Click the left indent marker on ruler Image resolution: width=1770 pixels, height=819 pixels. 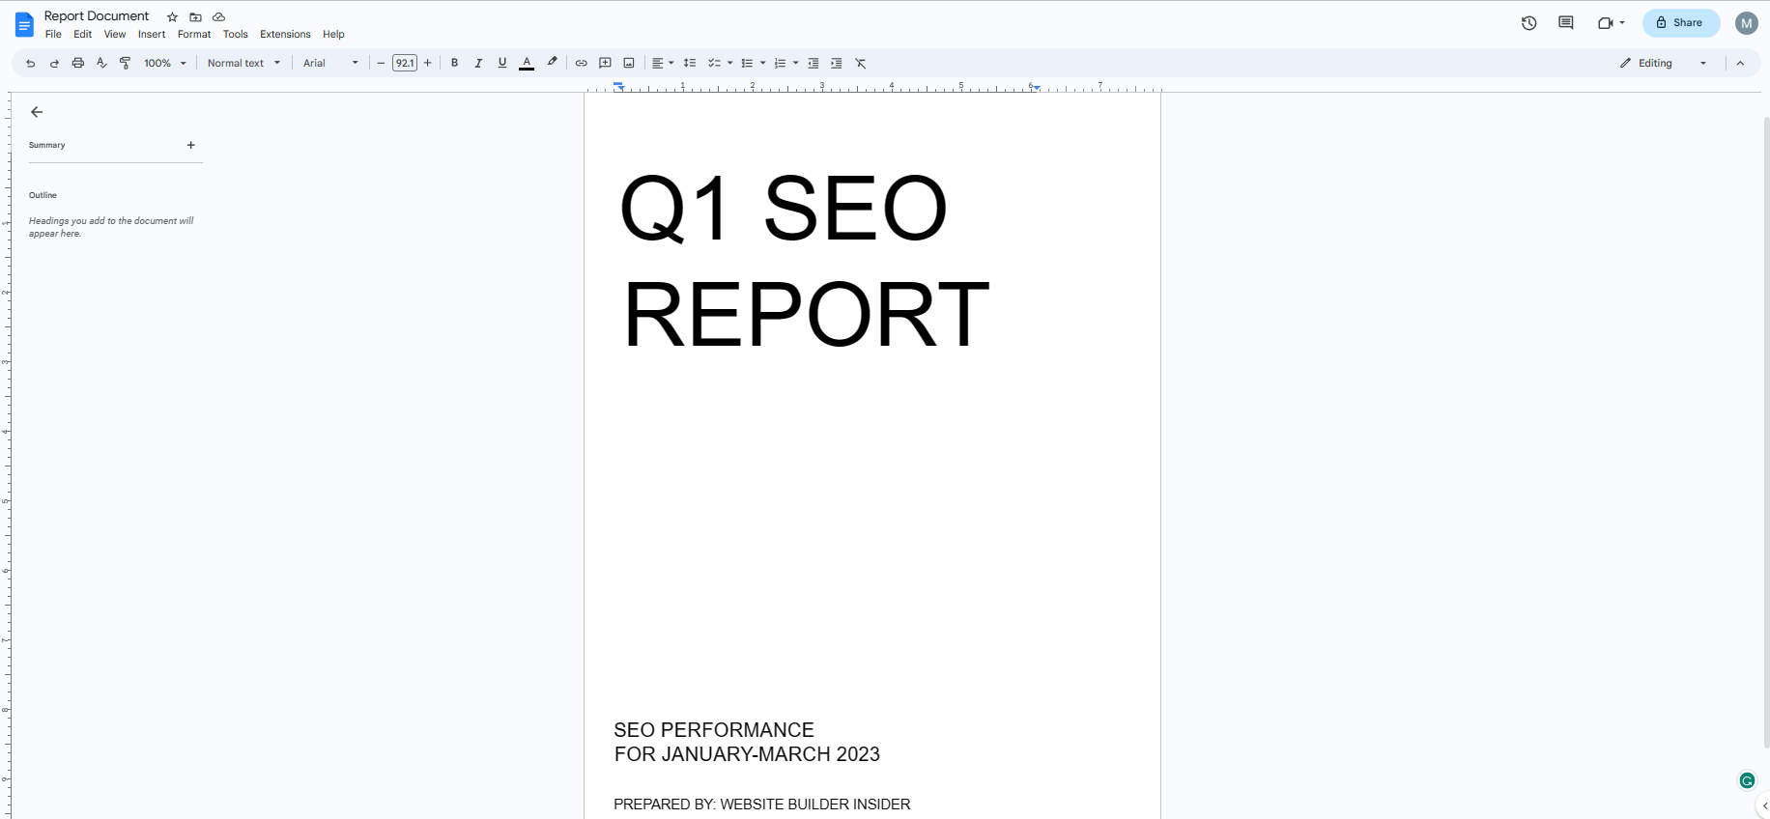point(619,87)
